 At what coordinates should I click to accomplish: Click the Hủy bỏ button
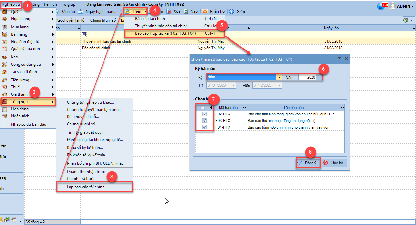(334, 163)
